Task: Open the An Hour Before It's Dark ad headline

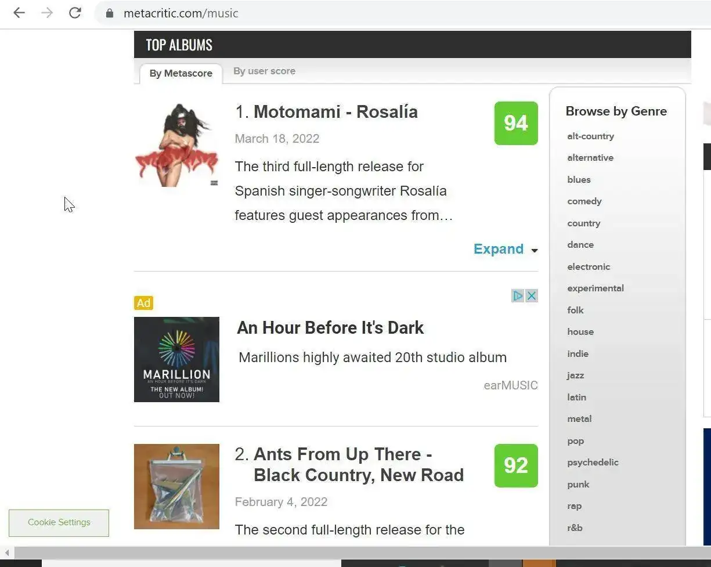Action: click(x=330, y=328)
